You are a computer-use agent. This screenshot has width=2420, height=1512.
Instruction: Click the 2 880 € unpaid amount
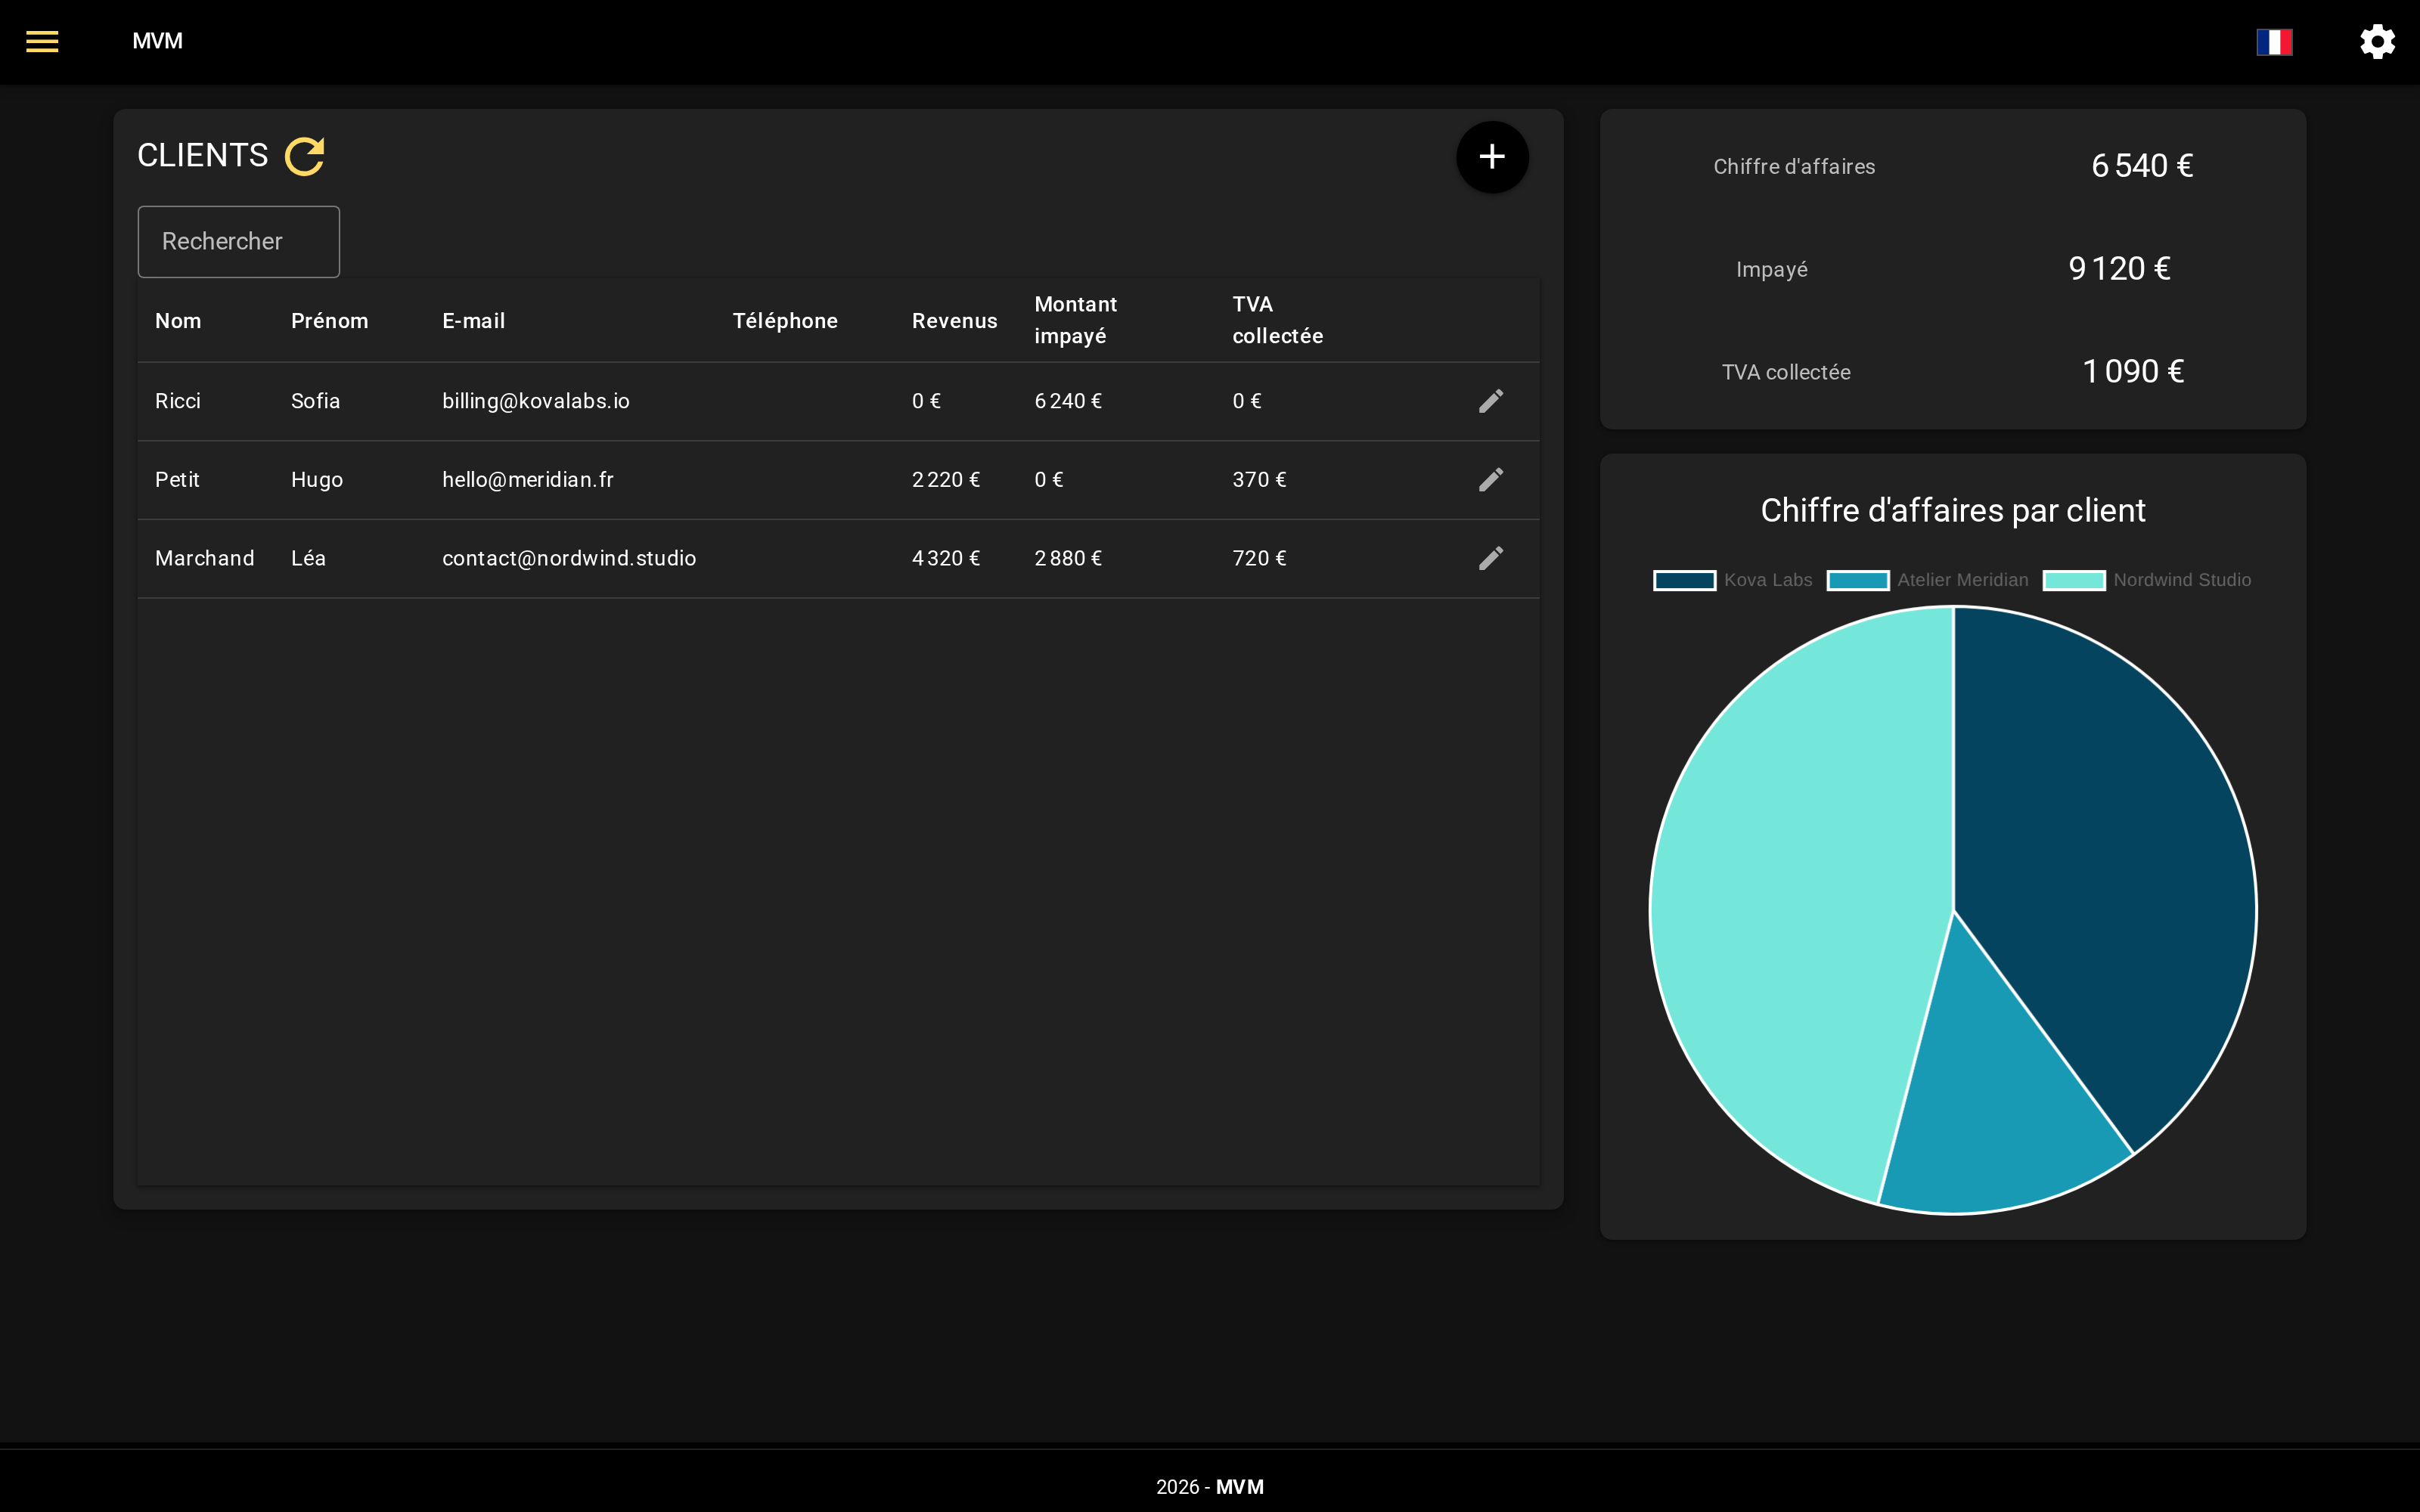point(1068,558)
